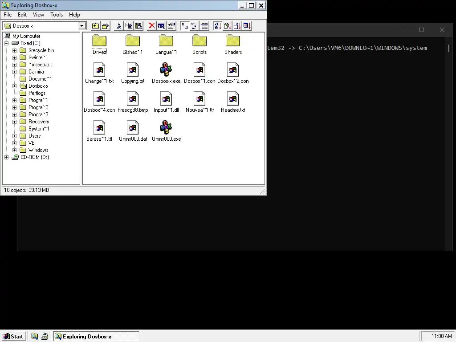Sort files by type
Image resolution: width=456 pixels, height=342 pixels.
[x=228, y=26]
